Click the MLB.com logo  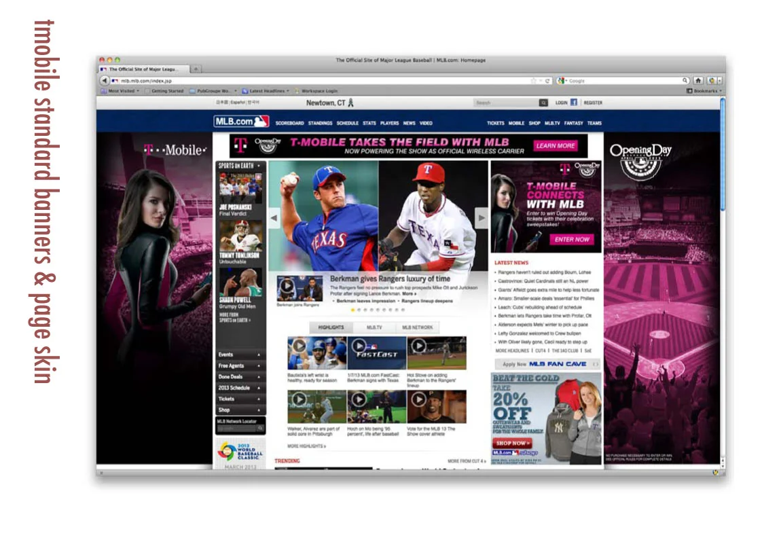[242, 122]
